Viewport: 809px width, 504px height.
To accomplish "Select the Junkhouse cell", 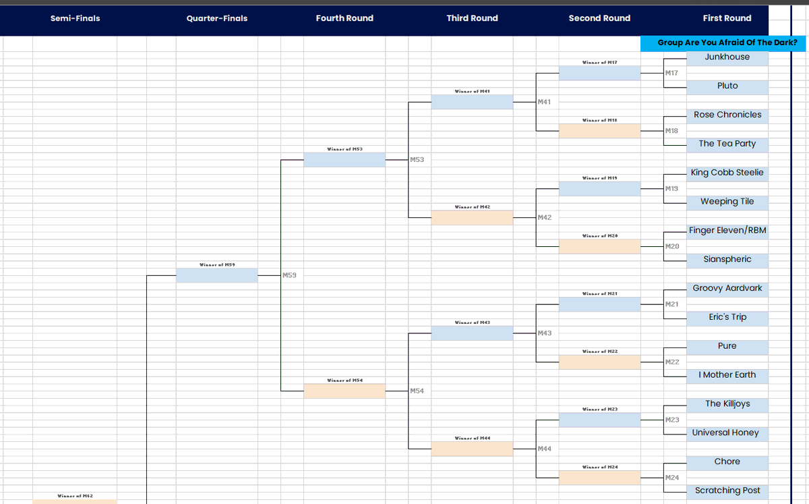I will pos(727,58).
